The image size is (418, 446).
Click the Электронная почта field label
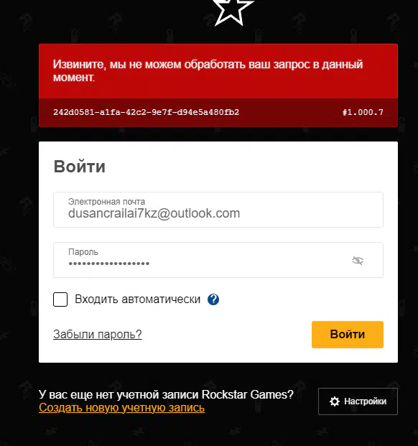[106, 202]
